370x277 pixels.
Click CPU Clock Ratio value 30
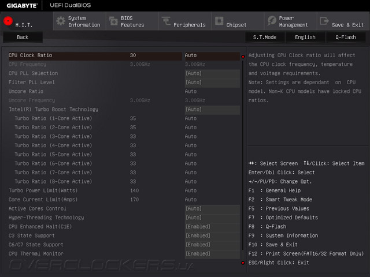click(x=133, y=55)
